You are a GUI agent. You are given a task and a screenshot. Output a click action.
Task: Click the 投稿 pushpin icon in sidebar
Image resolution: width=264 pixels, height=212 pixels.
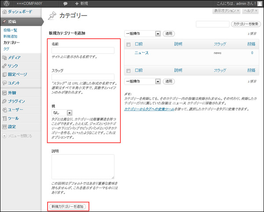[4, 22]
